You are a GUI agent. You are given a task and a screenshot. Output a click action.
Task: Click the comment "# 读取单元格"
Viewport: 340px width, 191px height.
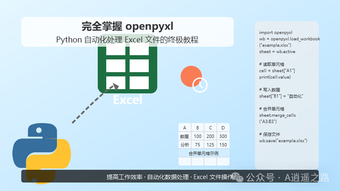tap(272, 65)
